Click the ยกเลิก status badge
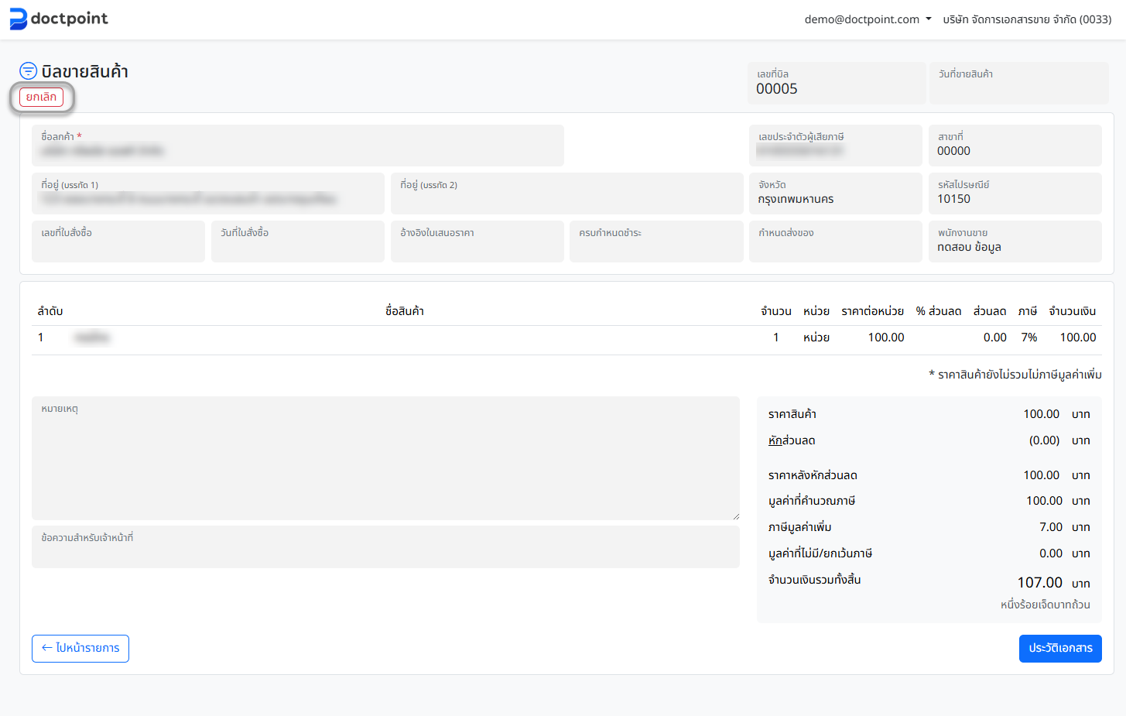 (x=41, y=98)
